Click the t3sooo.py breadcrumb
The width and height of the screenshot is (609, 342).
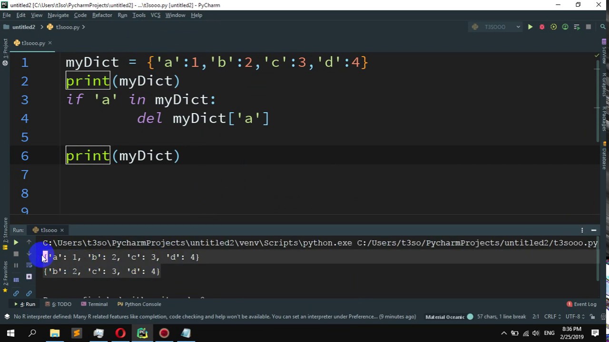63,27
